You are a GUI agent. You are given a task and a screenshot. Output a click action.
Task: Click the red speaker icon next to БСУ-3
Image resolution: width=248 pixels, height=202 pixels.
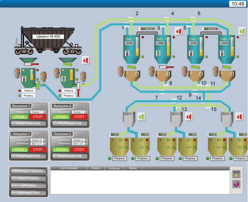coord(239,117)
